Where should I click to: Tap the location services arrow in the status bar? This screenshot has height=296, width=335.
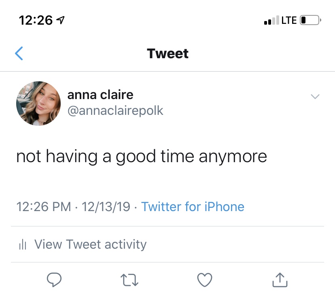[x=61, y=20]
